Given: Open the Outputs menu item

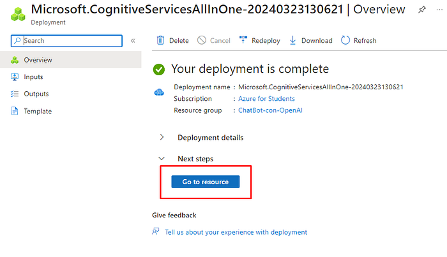Looking at the screenshot, I should click(x=71, y=94).
